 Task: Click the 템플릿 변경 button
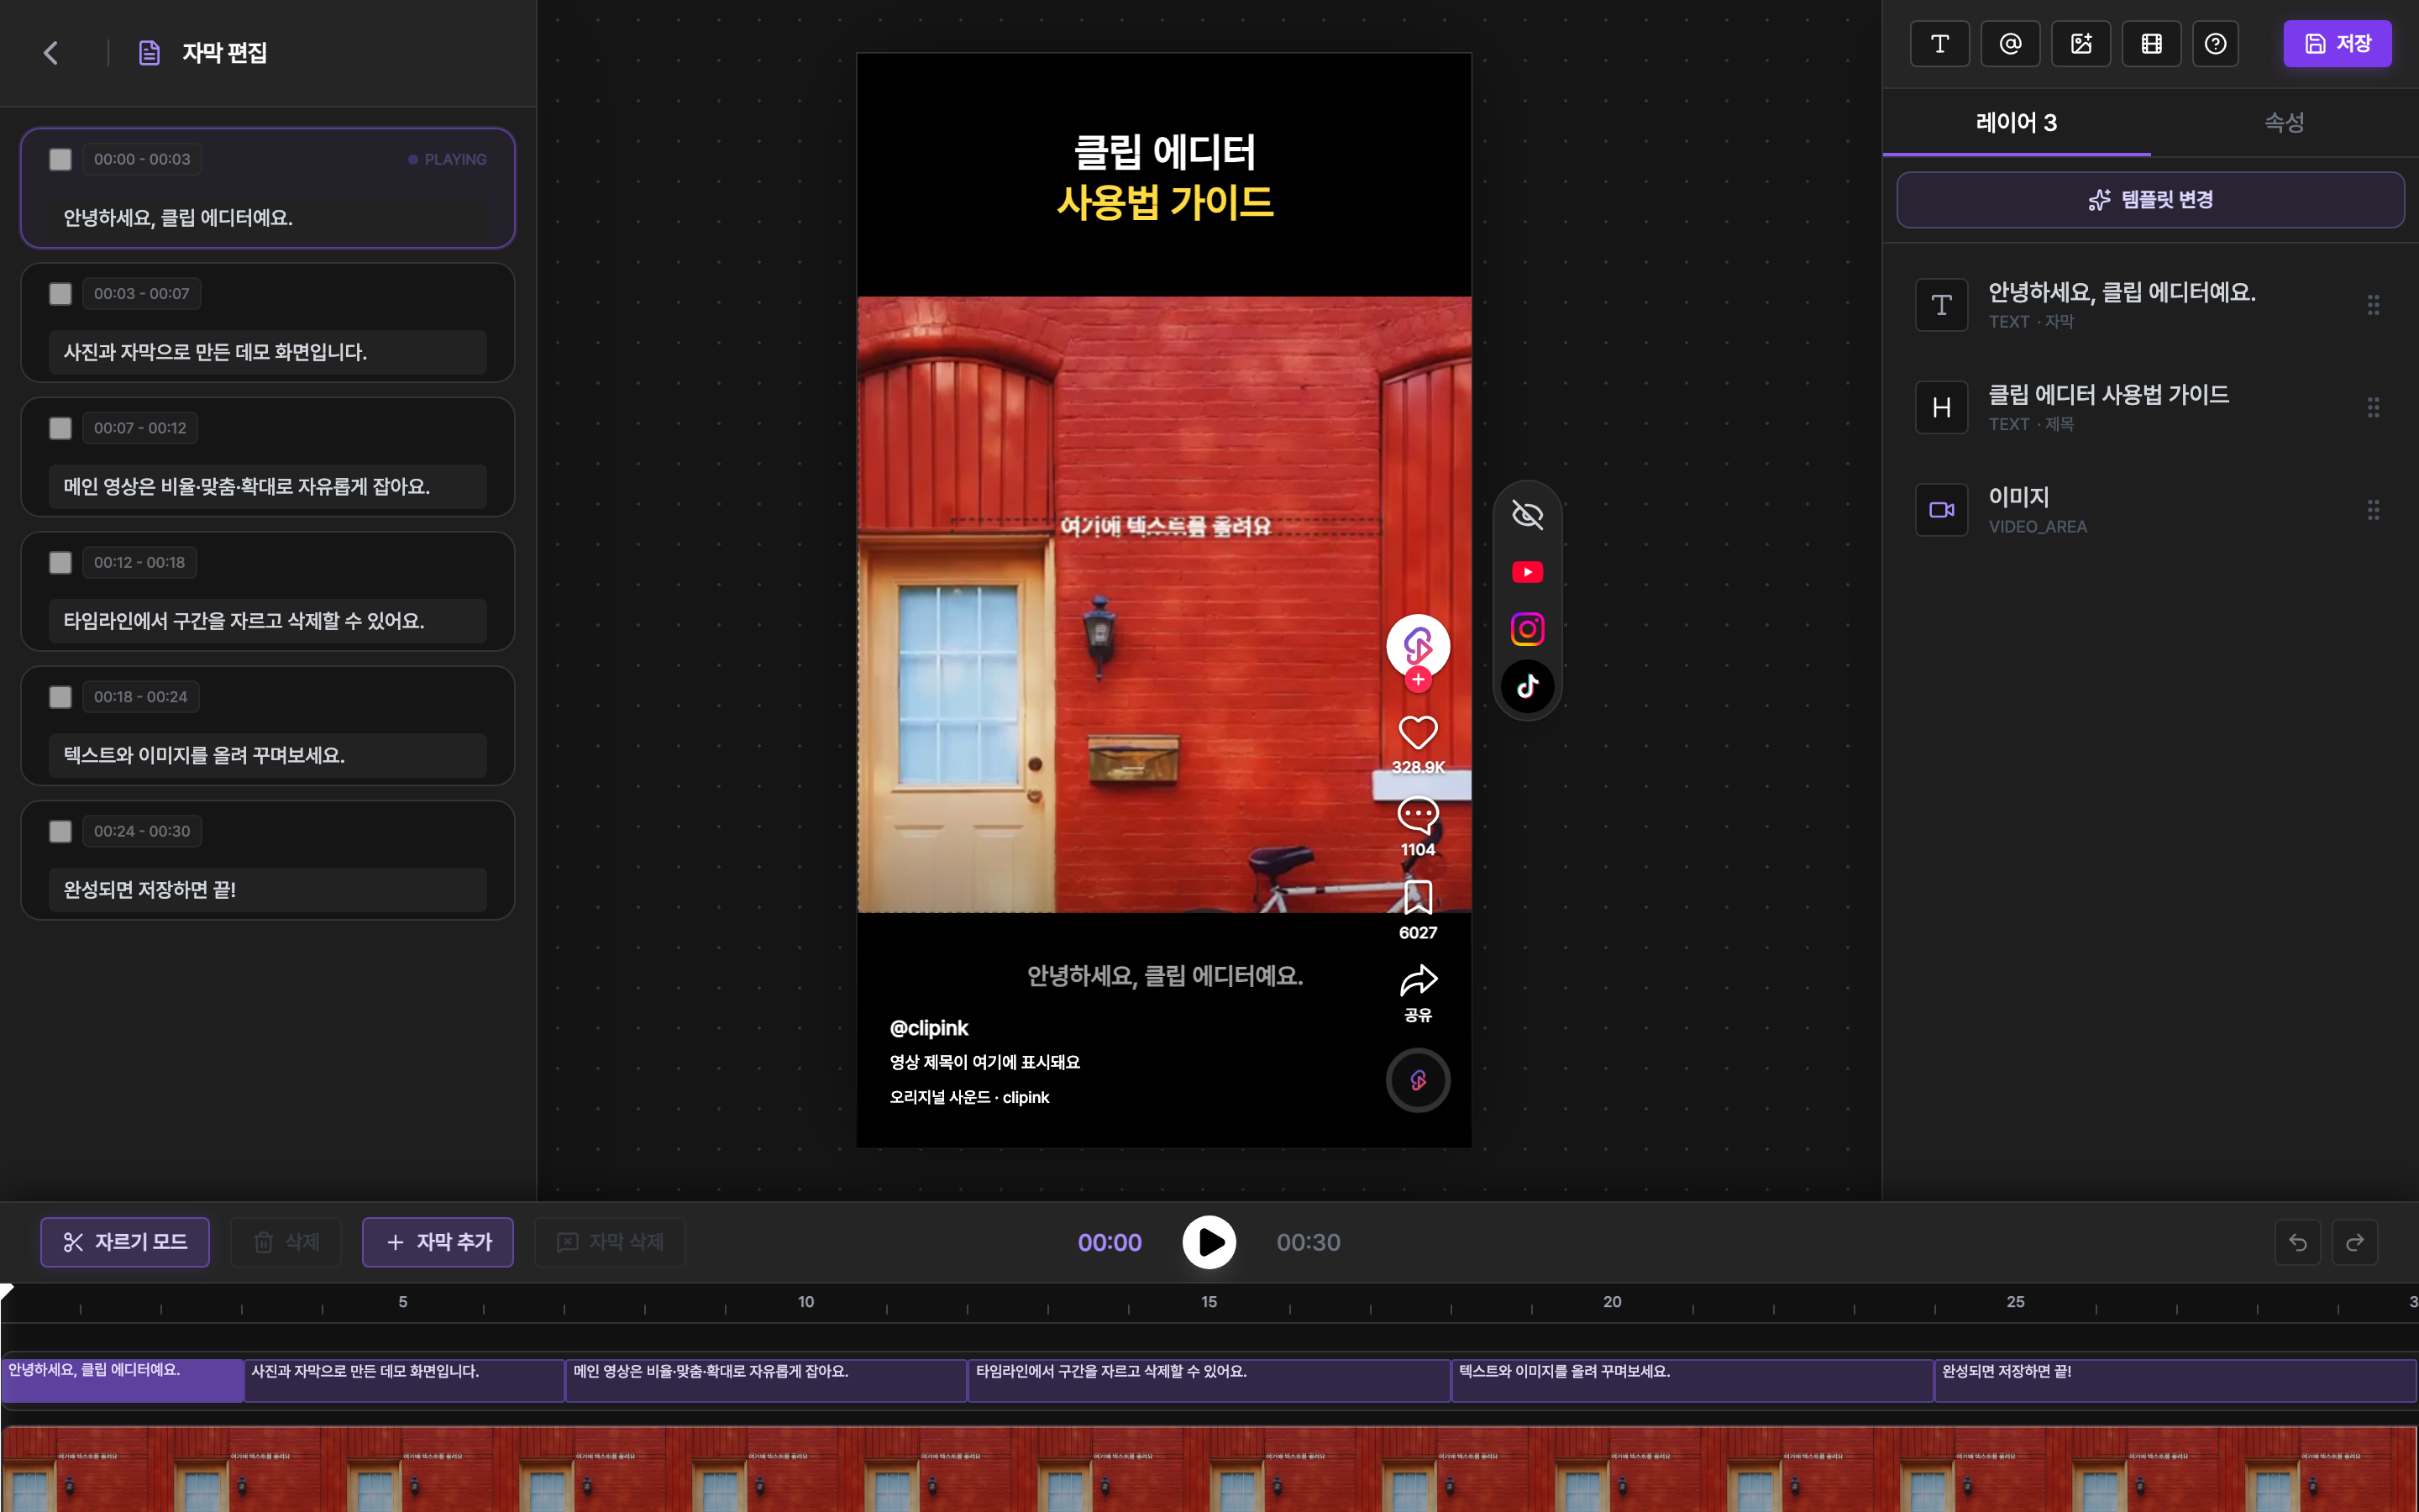click(x=2150, y=200)
